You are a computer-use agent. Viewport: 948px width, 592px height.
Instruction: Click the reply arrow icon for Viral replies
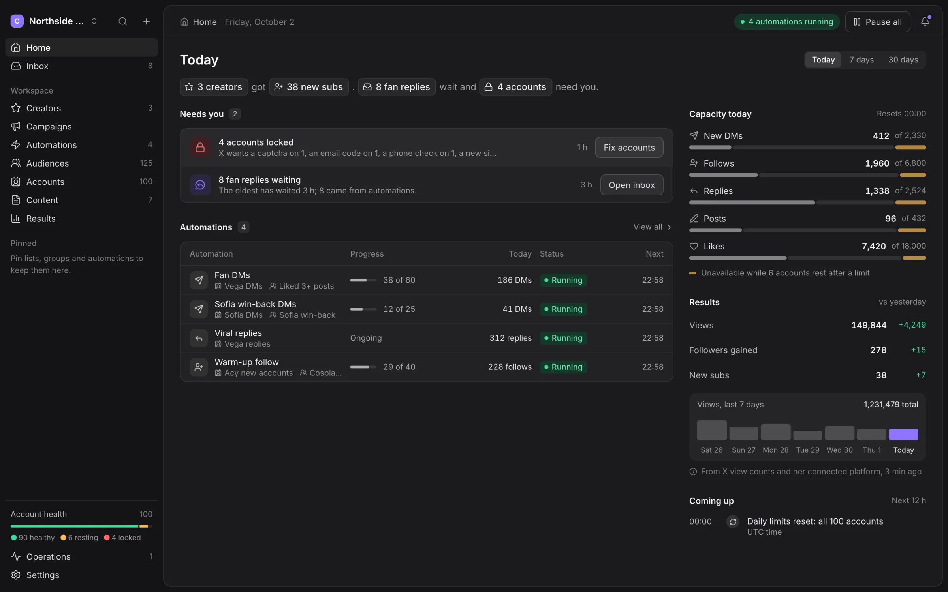(199, 338)
